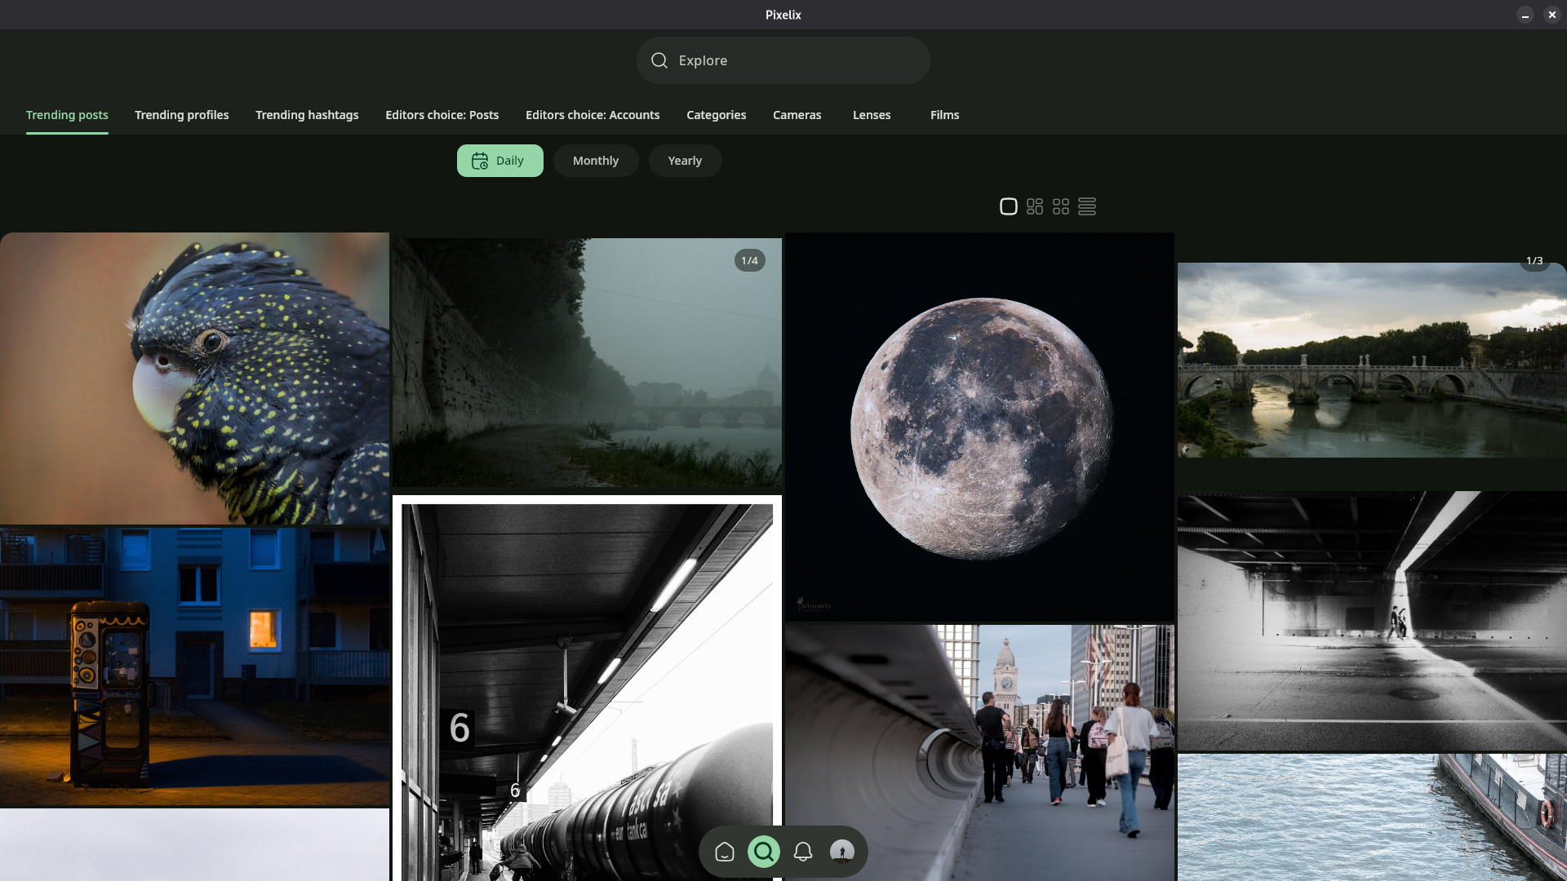The width and height of the screenshot is (1567, 881).
Task: Switch to the Cameras tab
Action: 797,115
